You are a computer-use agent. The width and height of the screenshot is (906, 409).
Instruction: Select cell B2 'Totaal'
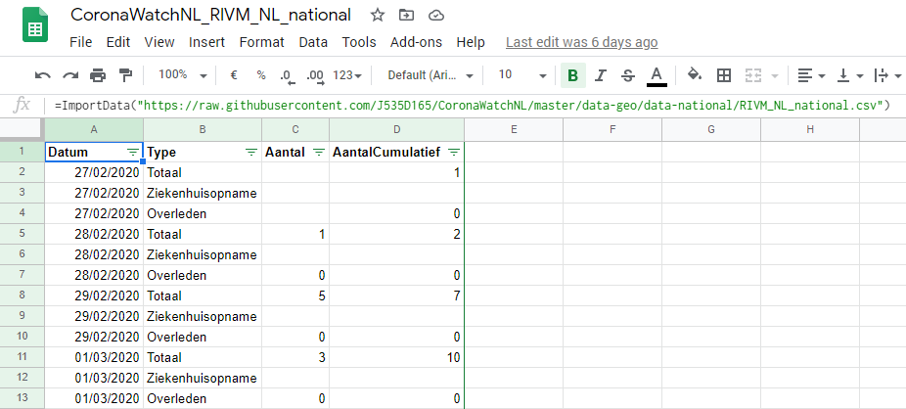(203, 172)
